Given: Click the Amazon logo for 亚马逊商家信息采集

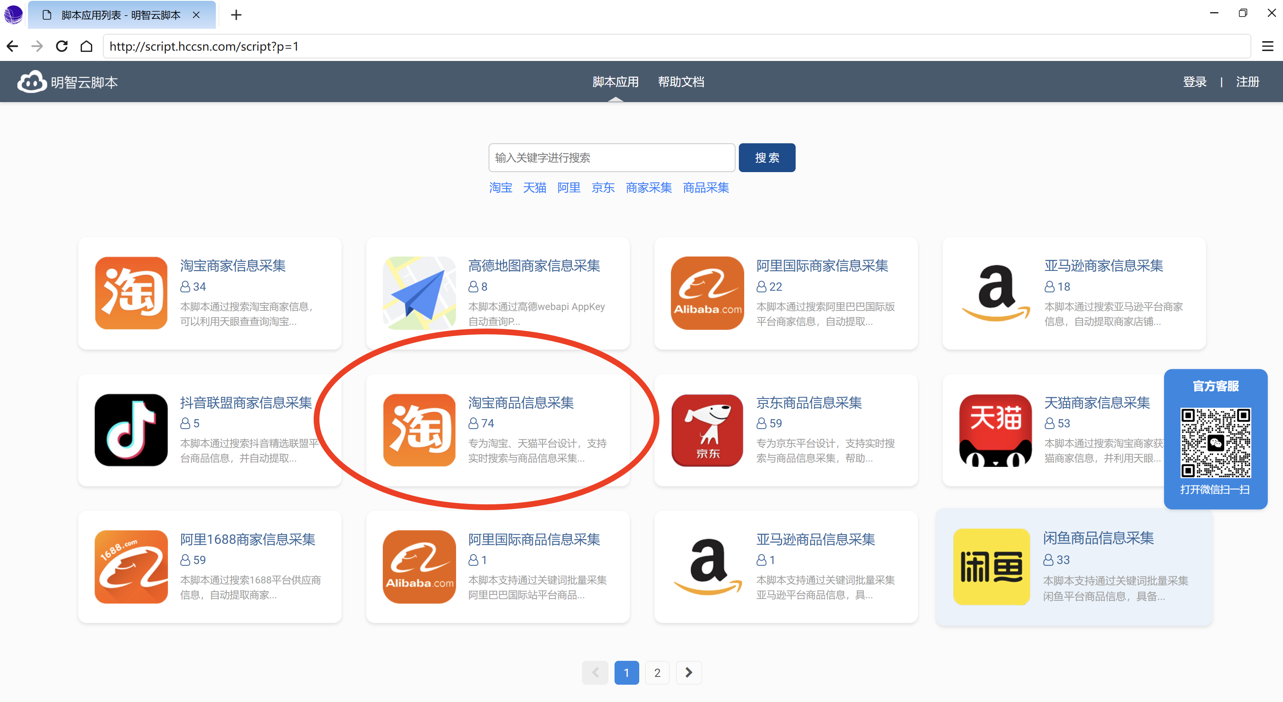Looking at the screenshot, I should 996,293.
